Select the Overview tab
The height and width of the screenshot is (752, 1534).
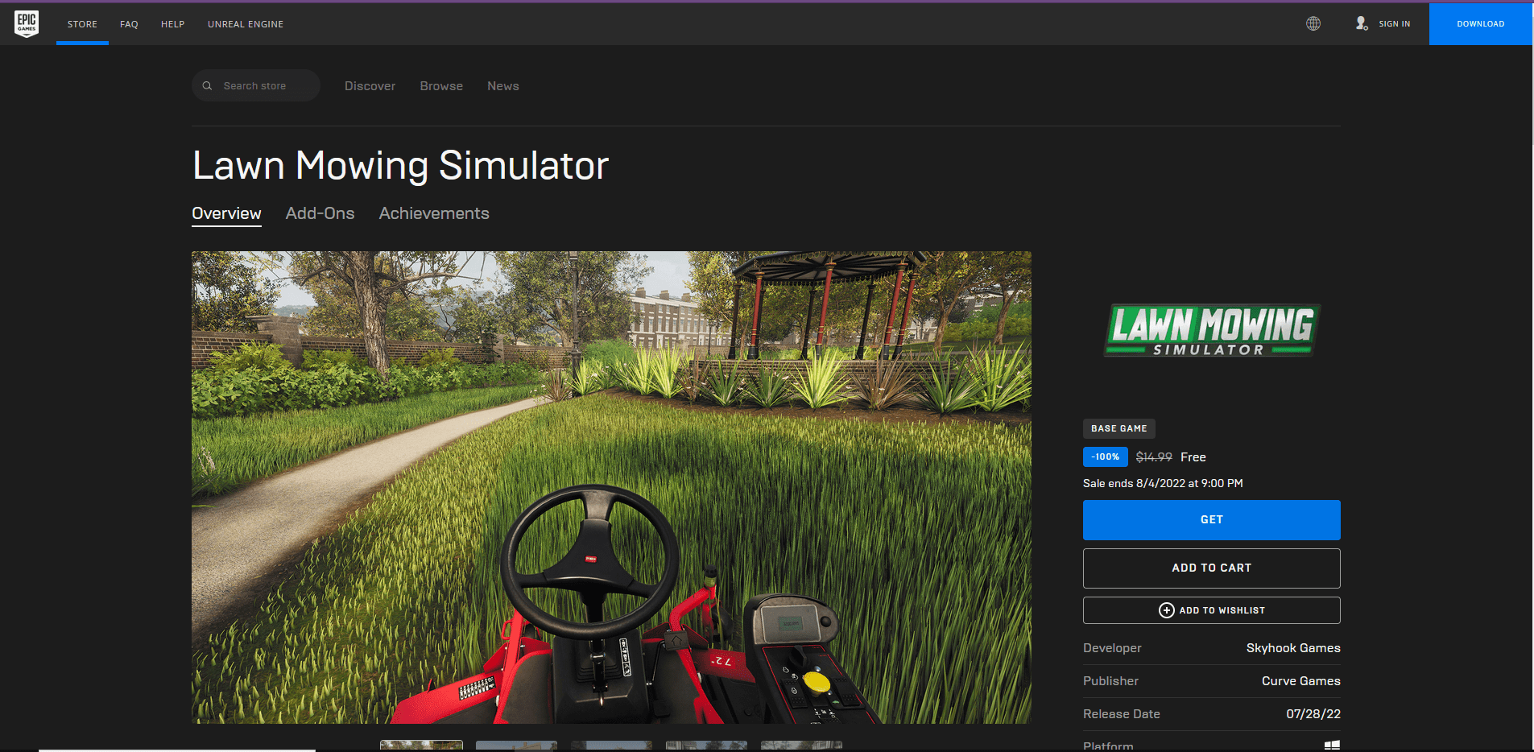tap(226, 213)
